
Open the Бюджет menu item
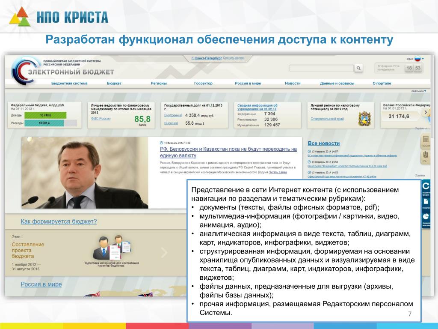point(114,84)
